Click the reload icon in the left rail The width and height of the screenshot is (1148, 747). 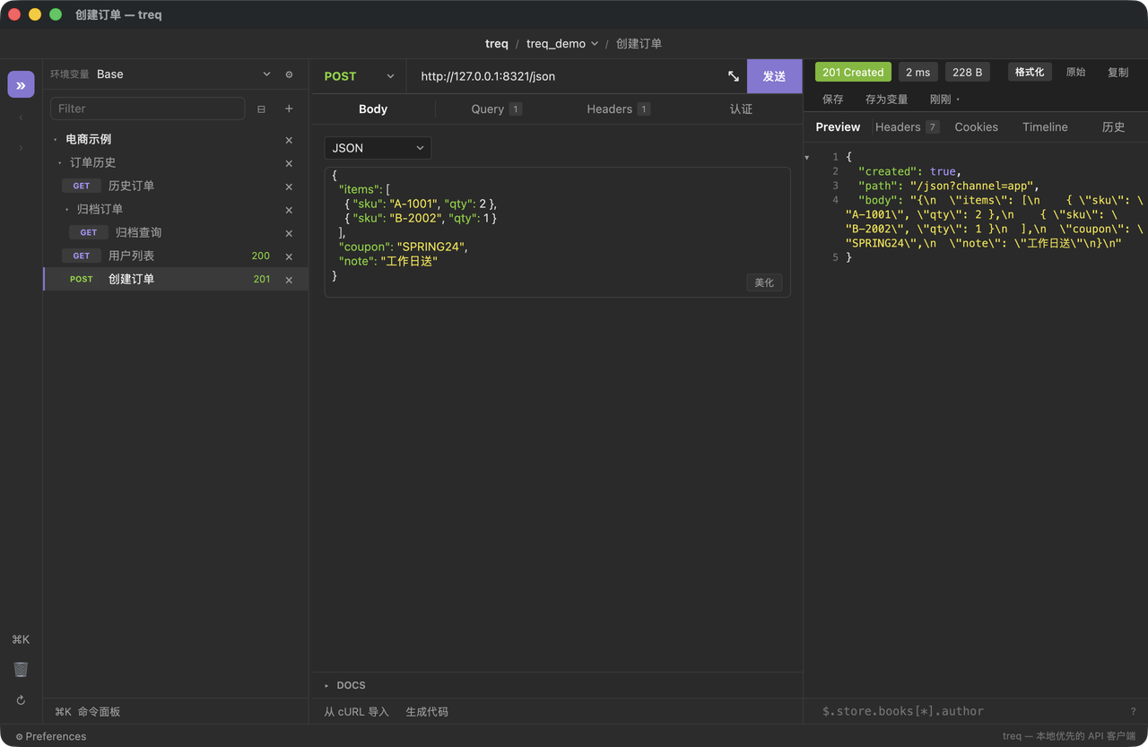[21, 700]
